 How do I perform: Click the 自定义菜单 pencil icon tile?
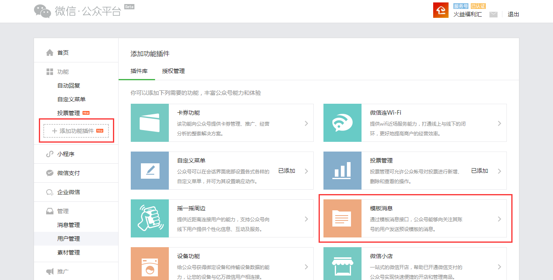pos(150,171)
